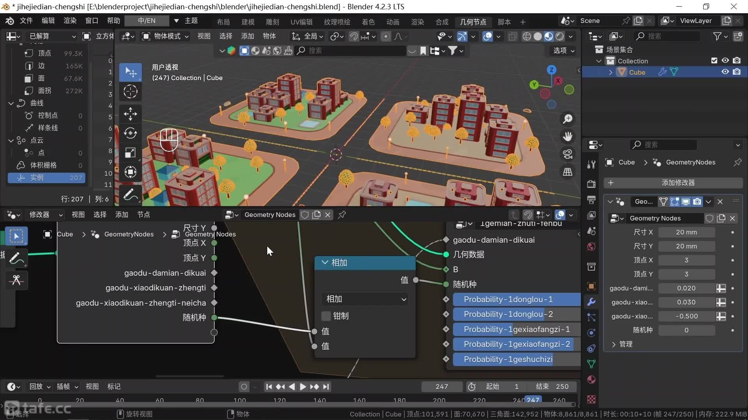Open the 相加 operation dropdown in the node
The height and width of the screenshot is (420, 748).
tap(365, 299)
